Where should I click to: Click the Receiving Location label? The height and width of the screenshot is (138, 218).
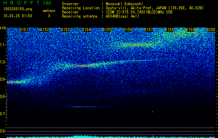point(81,8)
